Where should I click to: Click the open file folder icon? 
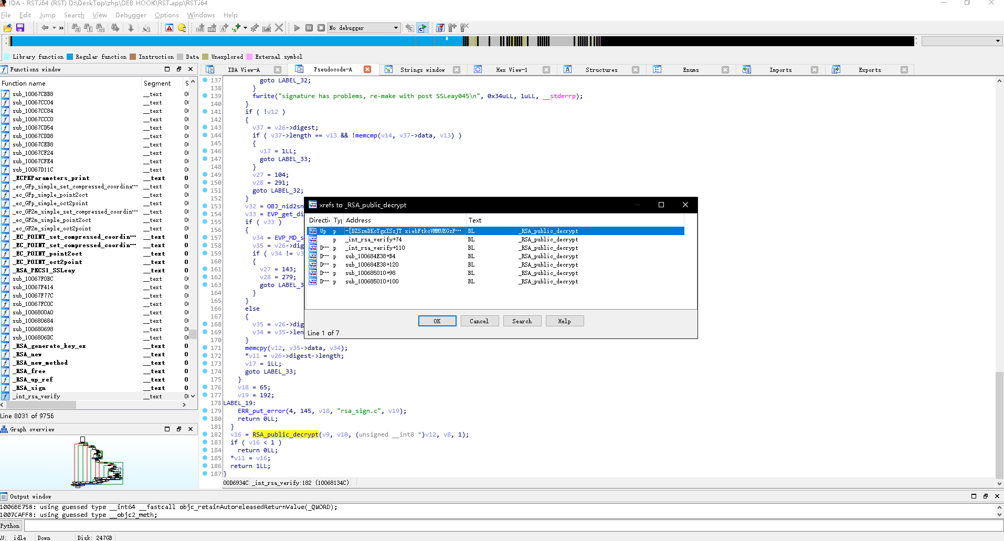tap(8, 28)
